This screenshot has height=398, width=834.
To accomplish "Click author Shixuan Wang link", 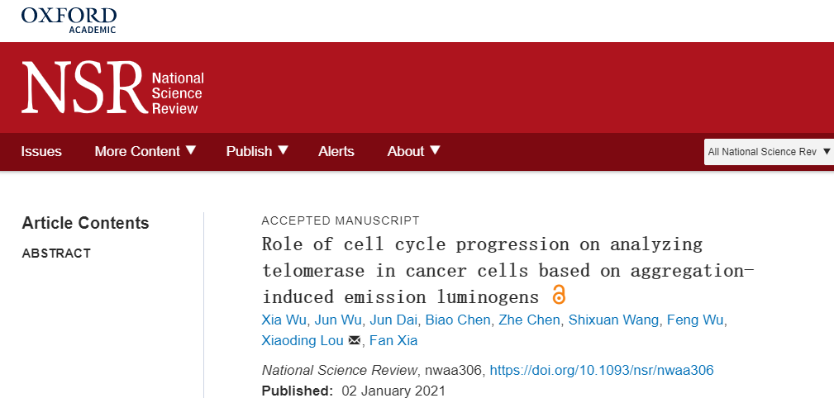I will [x=614, y=320].
